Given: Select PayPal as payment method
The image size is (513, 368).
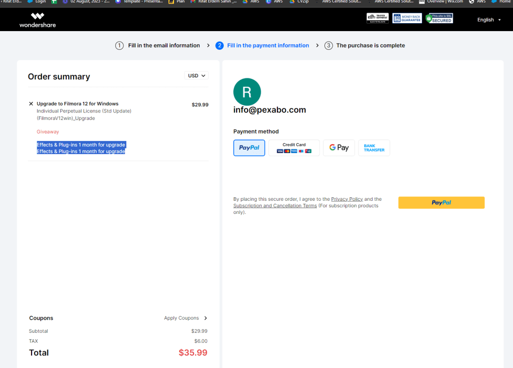Looking at the screenshot, I should (x=249, y=148).
